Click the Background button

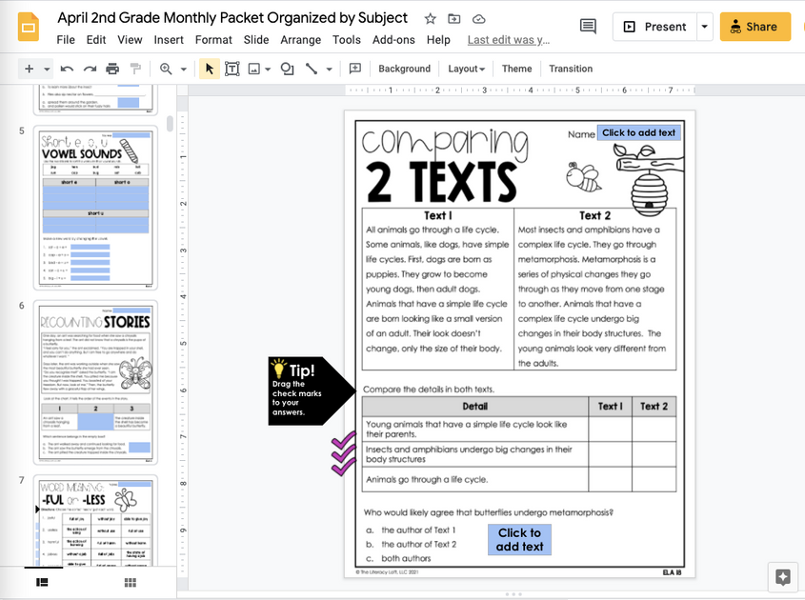404,69
